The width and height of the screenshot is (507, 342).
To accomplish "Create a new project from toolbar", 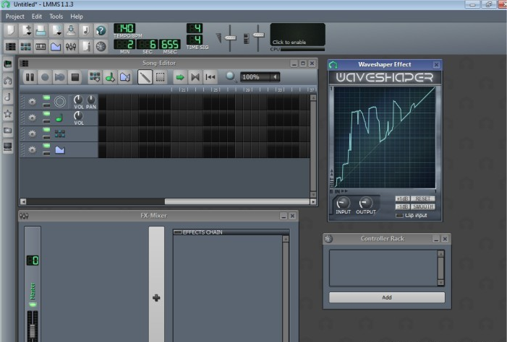I will (11, 30).
